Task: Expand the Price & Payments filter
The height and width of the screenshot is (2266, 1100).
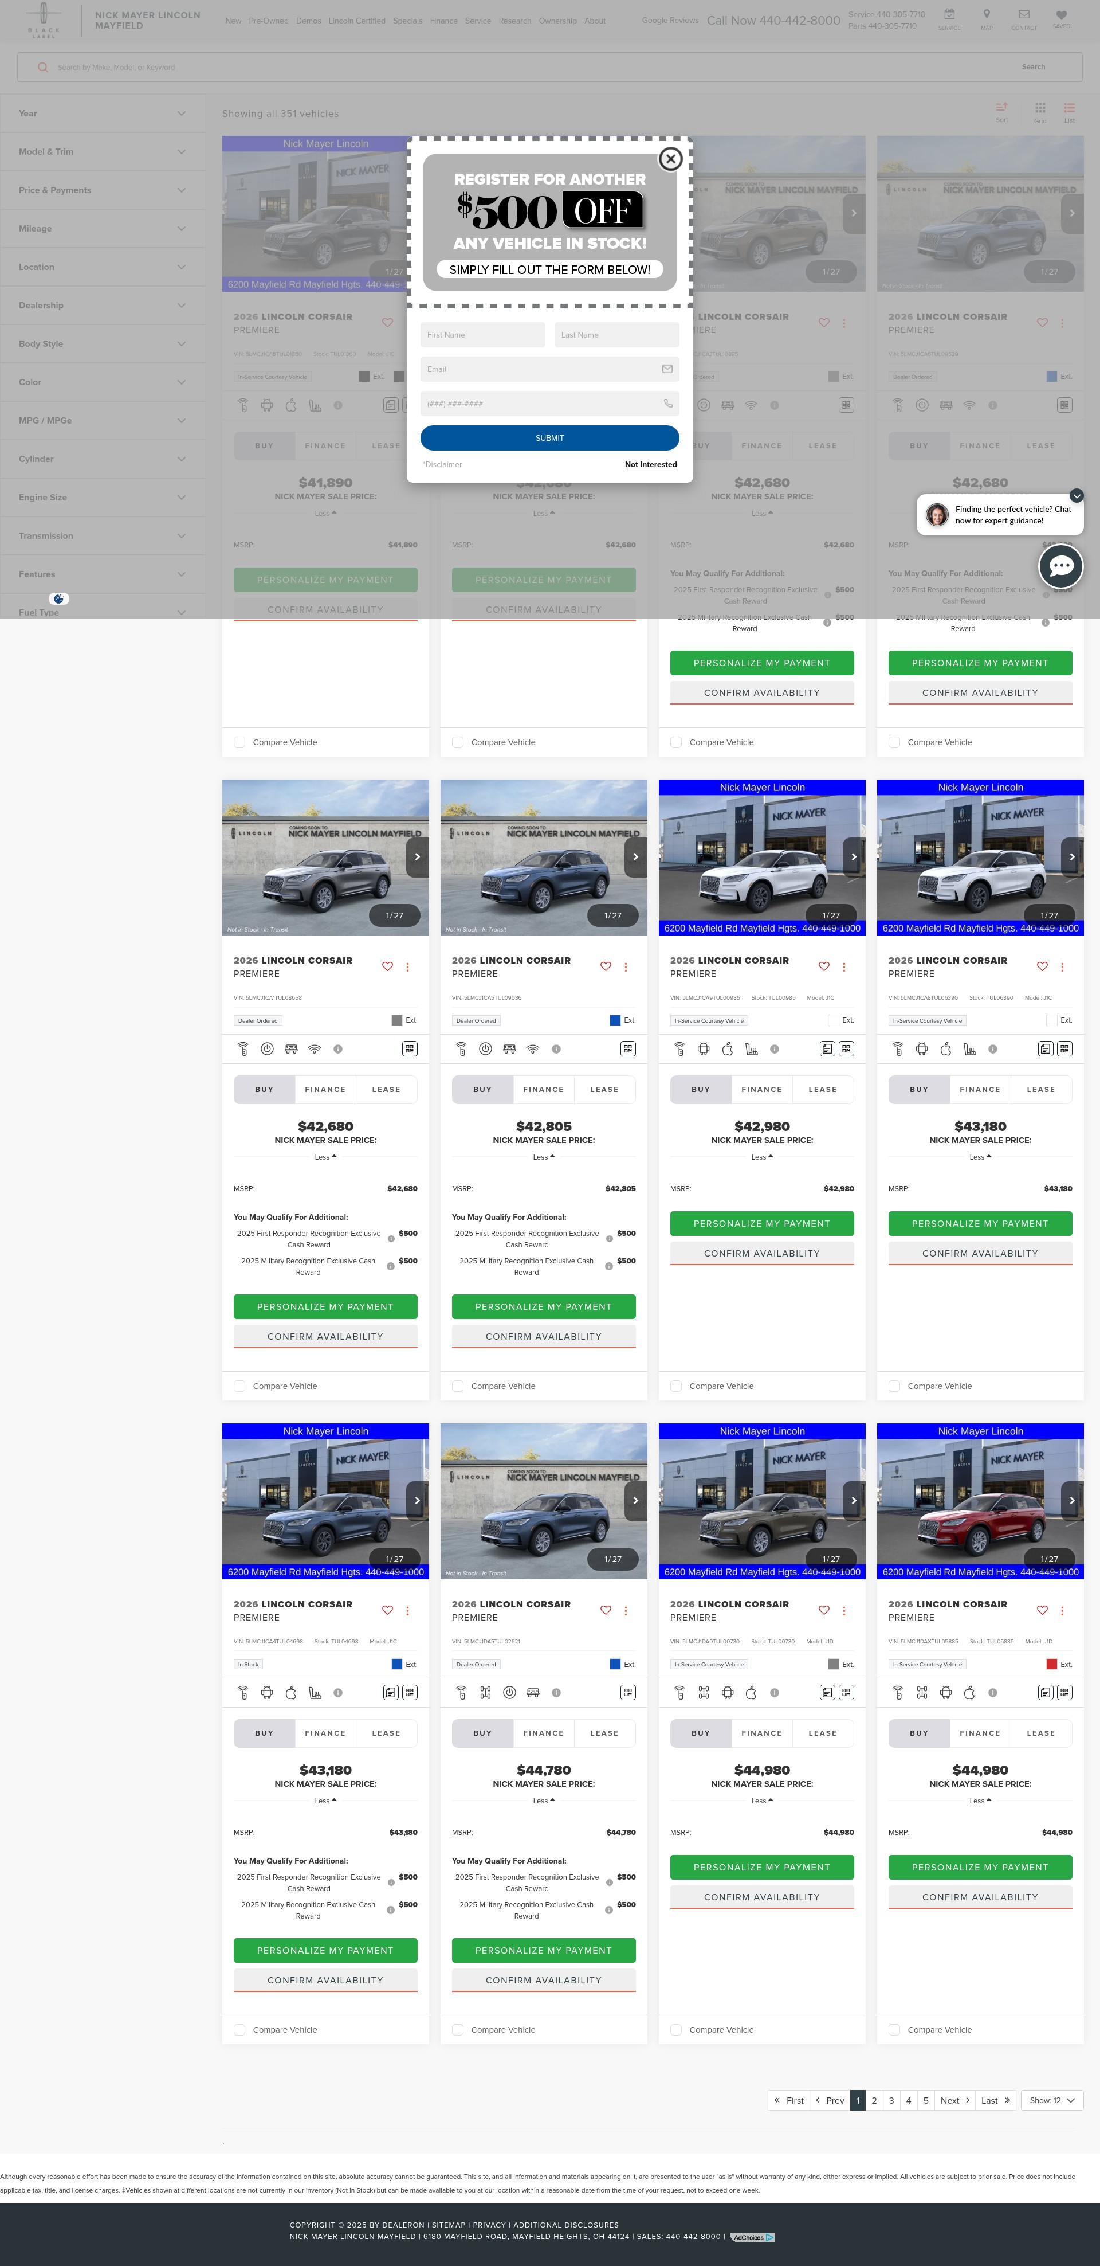Action: 103,190
